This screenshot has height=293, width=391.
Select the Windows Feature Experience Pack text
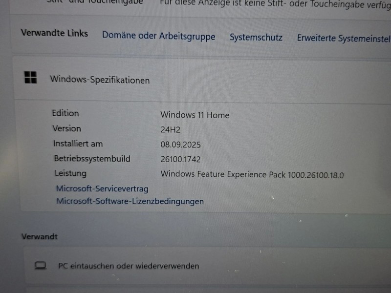252,174
